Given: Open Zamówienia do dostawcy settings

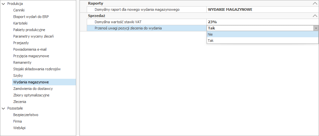Looking at the screenshot, I should pyautogui.click(x=33, y=89).
